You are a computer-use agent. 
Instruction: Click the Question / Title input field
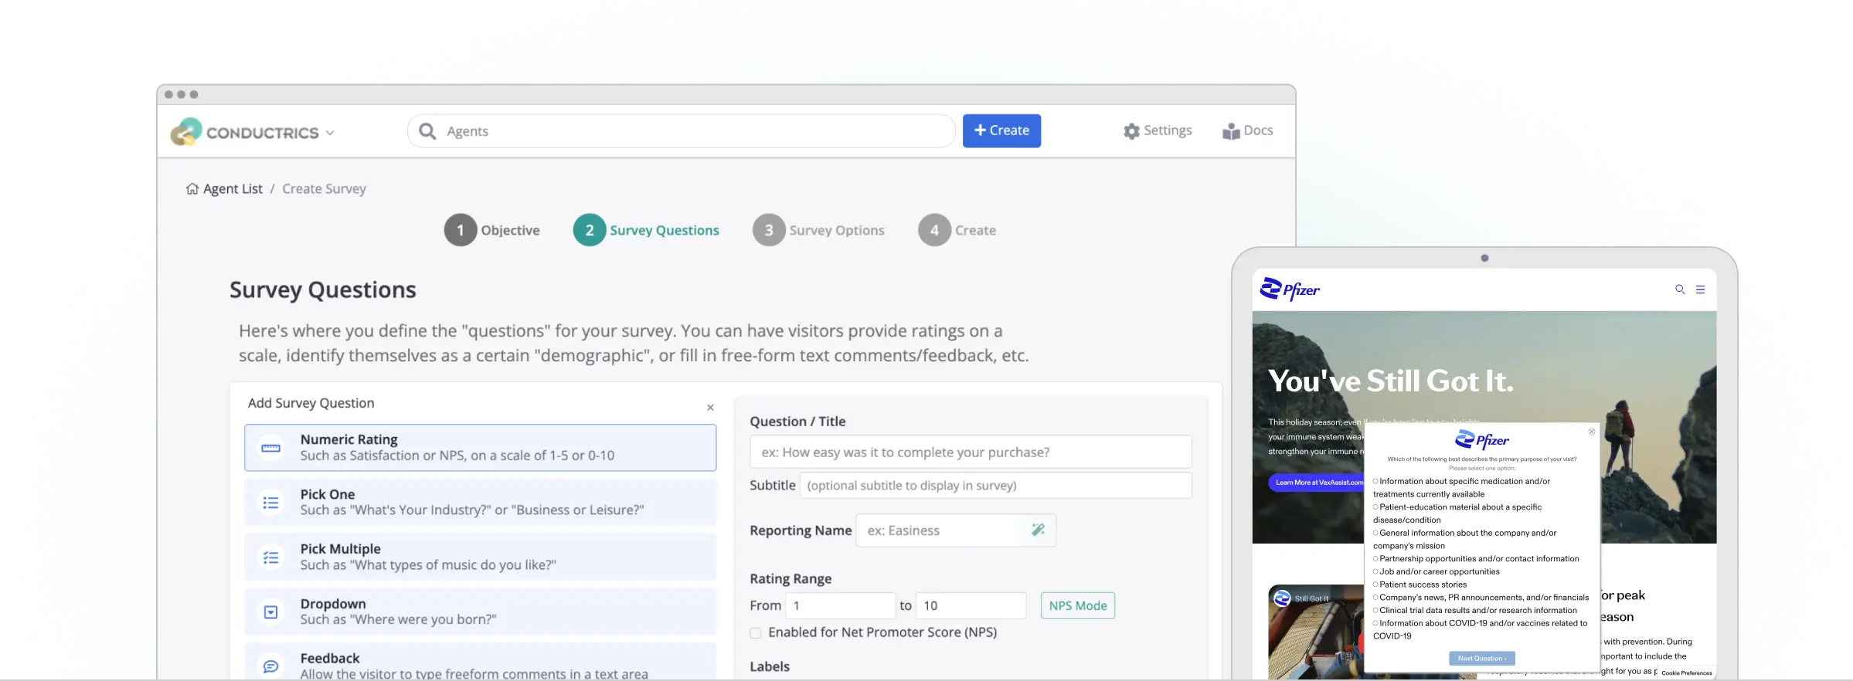[970, 452]
